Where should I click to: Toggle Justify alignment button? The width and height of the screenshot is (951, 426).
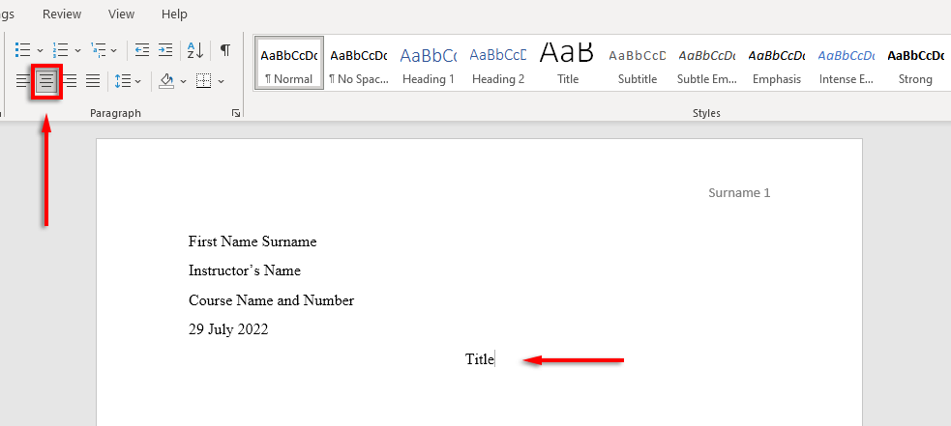pos(93,80)
